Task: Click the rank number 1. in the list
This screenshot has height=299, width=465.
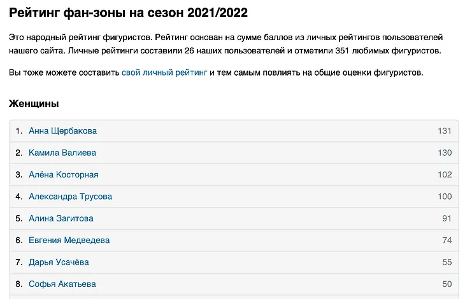Action: [19, 131]
